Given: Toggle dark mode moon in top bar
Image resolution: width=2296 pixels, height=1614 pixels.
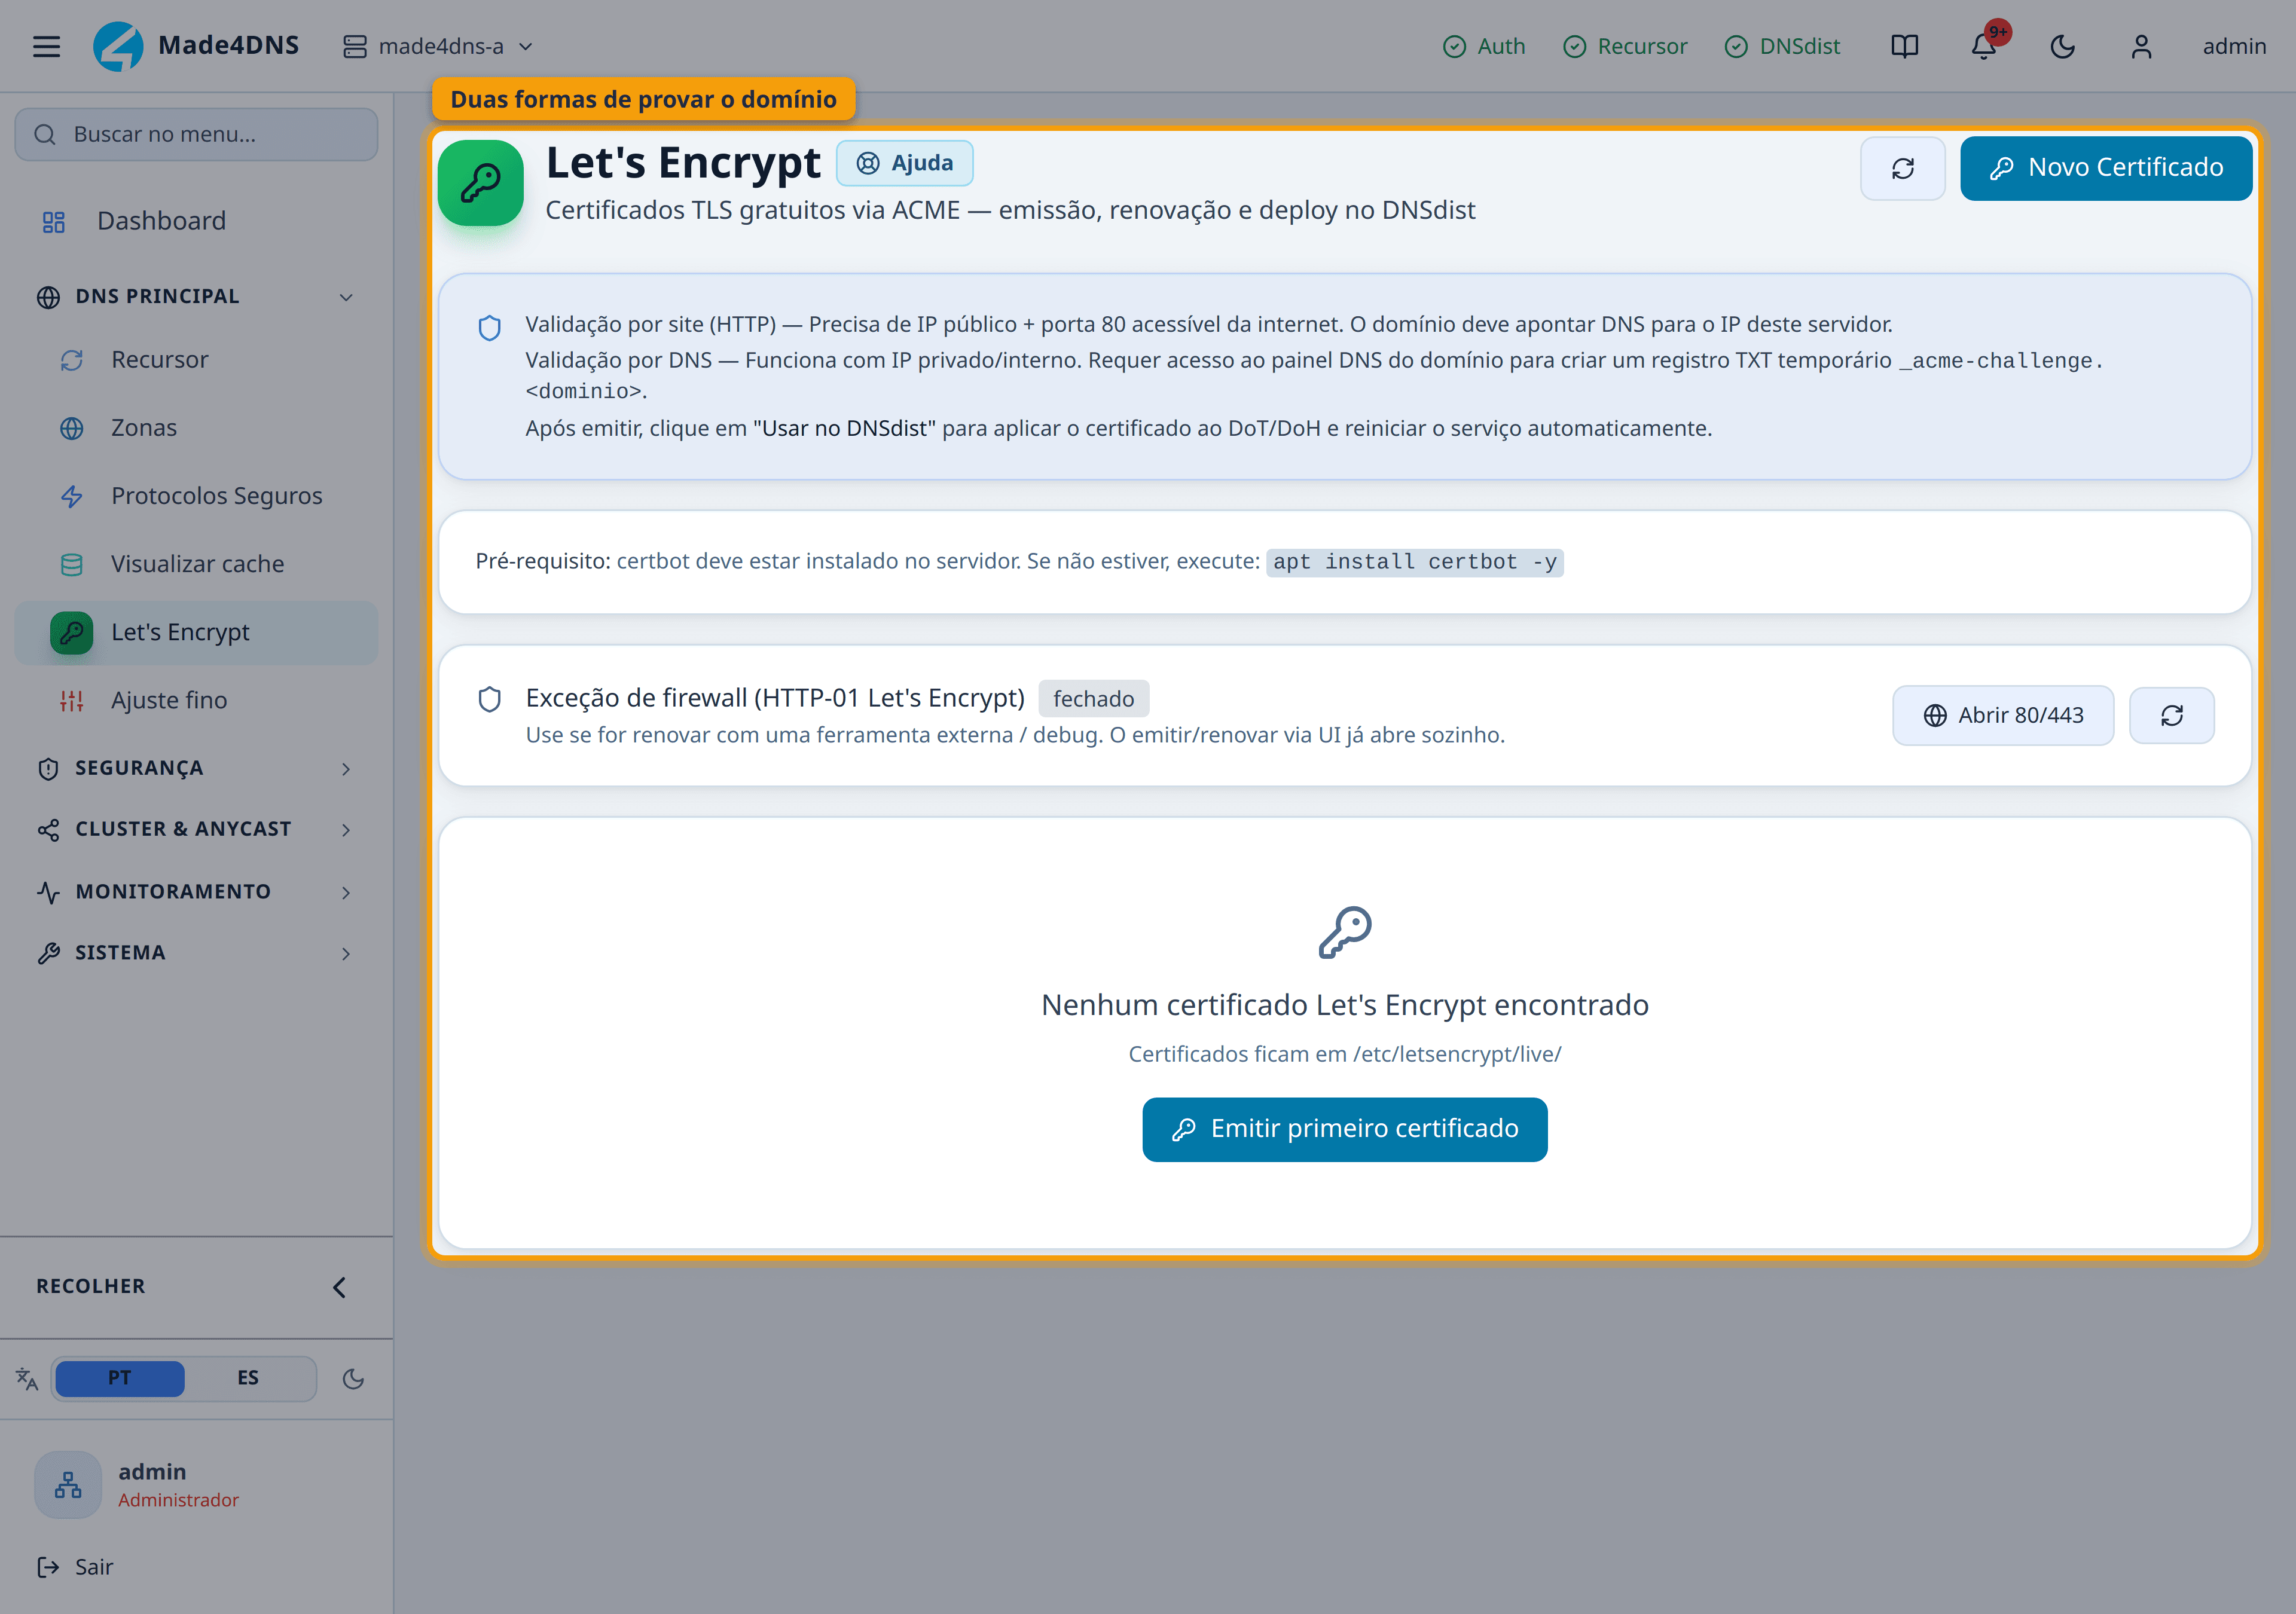Looking at the screenshot, I should pos(2062,46).
